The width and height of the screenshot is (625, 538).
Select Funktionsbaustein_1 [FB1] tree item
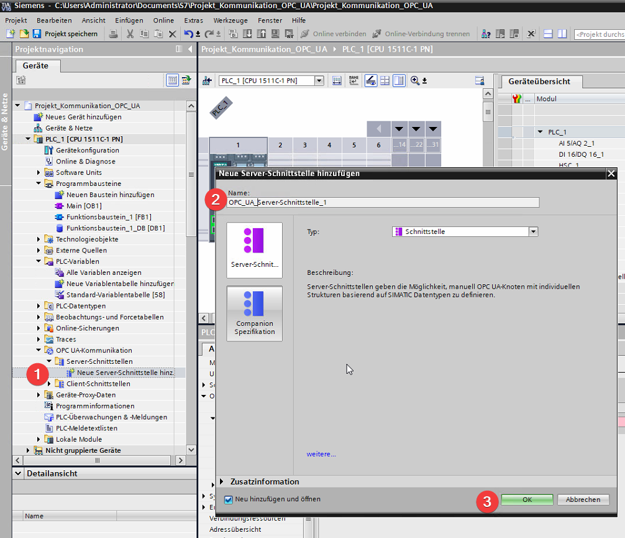coord(109,217)
